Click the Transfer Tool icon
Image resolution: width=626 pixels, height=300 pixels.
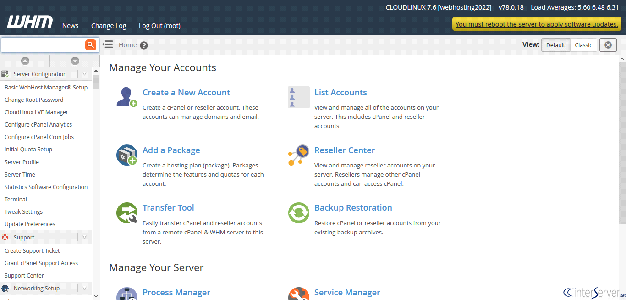[x=126, y=213]
